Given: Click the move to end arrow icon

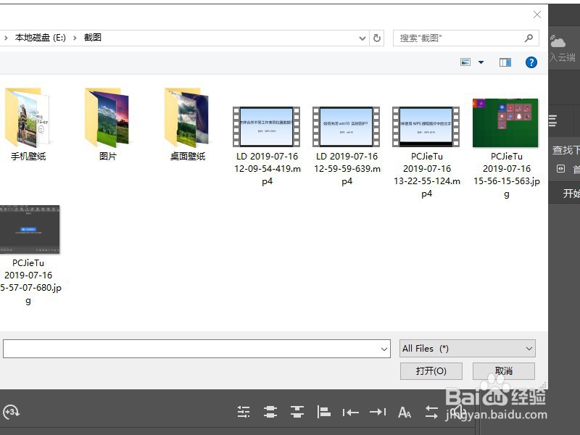Looking at the screenshot, I should [378, 412].
